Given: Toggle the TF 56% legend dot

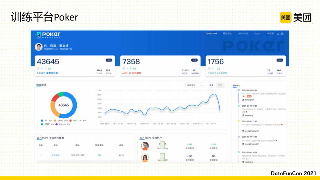Looking at the screenshot, I should tap(42, 121).
